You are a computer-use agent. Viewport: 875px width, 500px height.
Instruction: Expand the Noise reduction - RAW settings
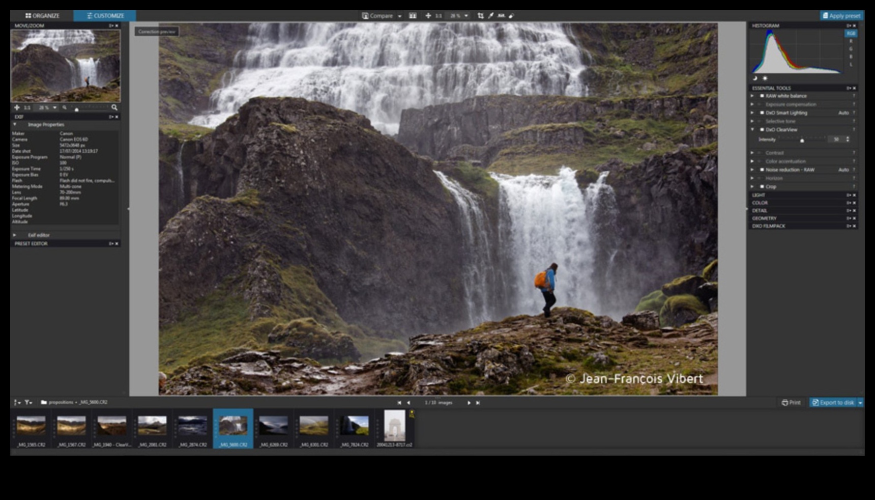tap(752, 170)
